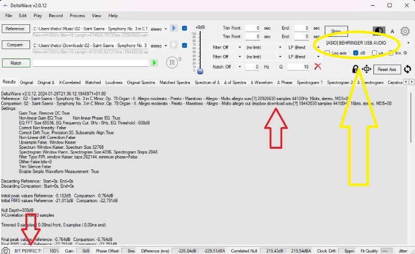This screenshot has width=415, height=254.
Task: Open the Edit menu
Action: [x=23, y=16]
